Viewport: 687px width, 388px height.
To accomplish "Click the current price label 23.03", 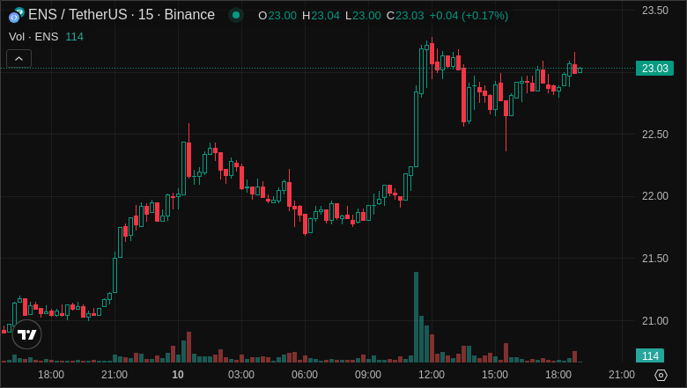I will click(x=654, y=69).
